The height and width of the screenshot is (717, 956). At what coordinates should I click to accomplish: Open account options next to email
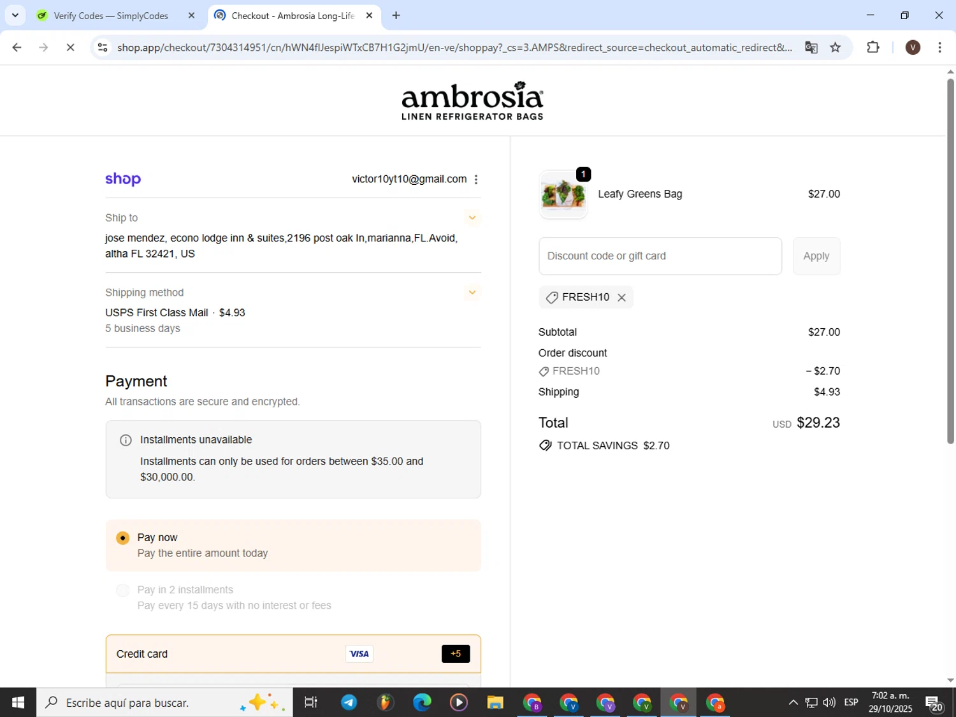476,180
